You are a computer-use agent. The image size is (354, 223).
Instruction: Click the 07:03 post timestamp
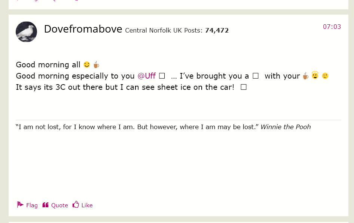tap(332, 27)
